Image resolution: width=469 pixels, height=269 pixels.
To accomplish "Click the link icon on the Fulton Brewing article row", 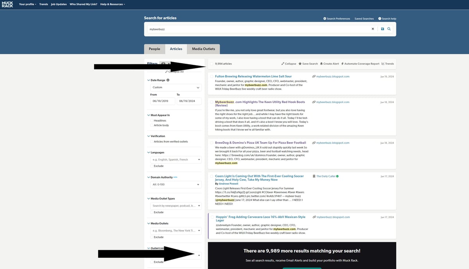I will click(x=314, y=77).
